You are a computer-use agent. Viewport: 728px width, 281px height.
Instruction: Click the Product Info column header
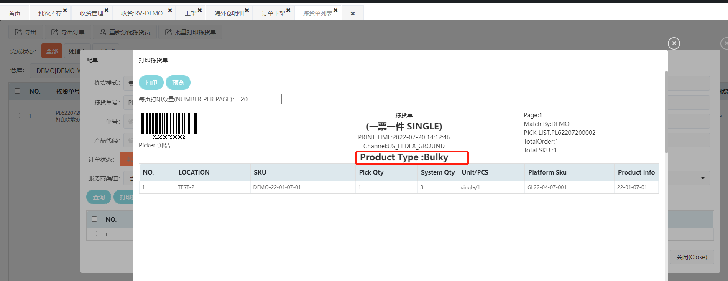(x=636, y=172)
